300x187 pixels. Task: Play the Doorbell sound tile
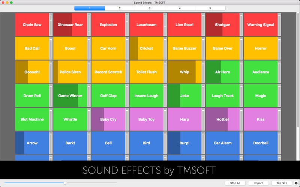[x=261, y=143]
